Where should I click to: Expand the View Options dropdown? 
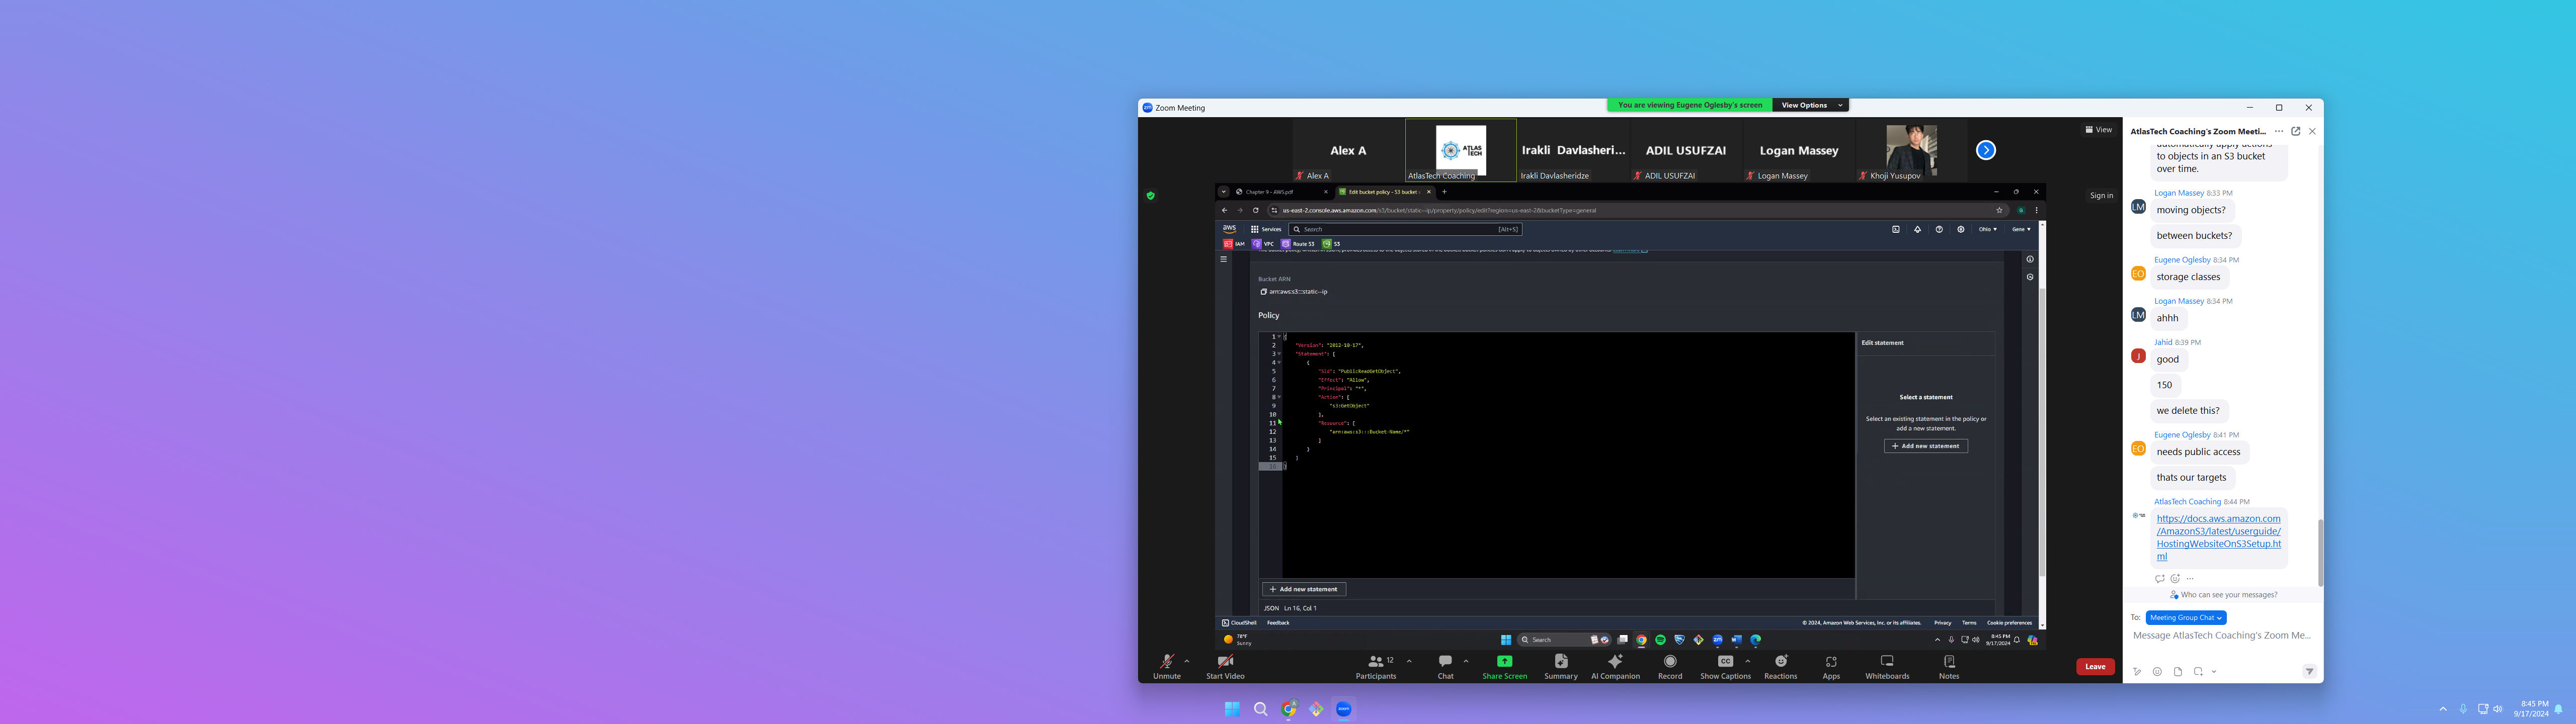pyautogui.click(x=1810, y=105)
